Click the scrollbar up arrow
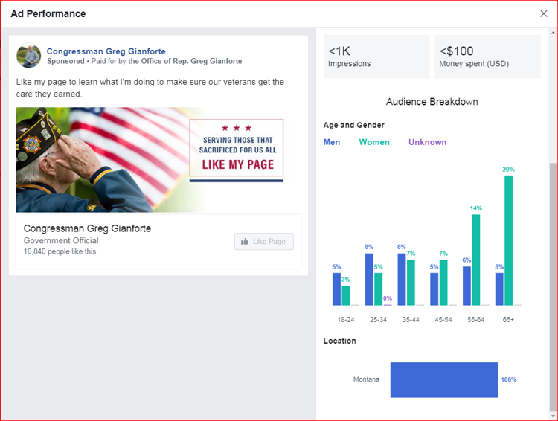This screenshot has width=558, height=421. (554, 33)
